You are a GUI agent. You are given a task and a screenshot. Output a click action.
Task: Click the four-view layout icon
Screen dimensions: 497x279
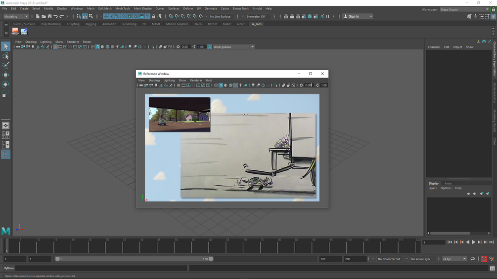[x=5, y=135]
